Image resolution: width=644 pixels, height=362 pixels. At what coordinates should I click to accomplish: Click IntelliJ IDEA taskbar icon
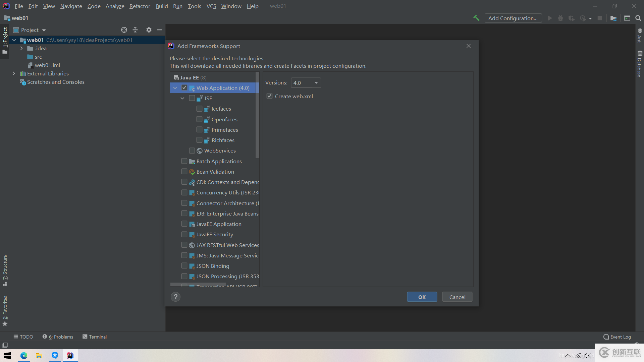click(x=70, y=356)
